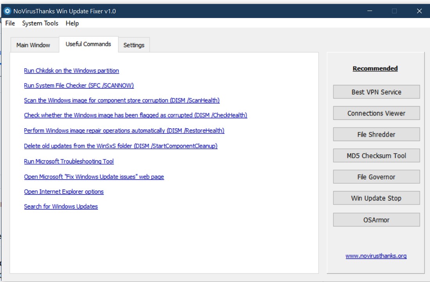The height and width of the screenshot is (282, 430).
Task: Click the Connections Viewer button
Action: click(x=376, y=113)
